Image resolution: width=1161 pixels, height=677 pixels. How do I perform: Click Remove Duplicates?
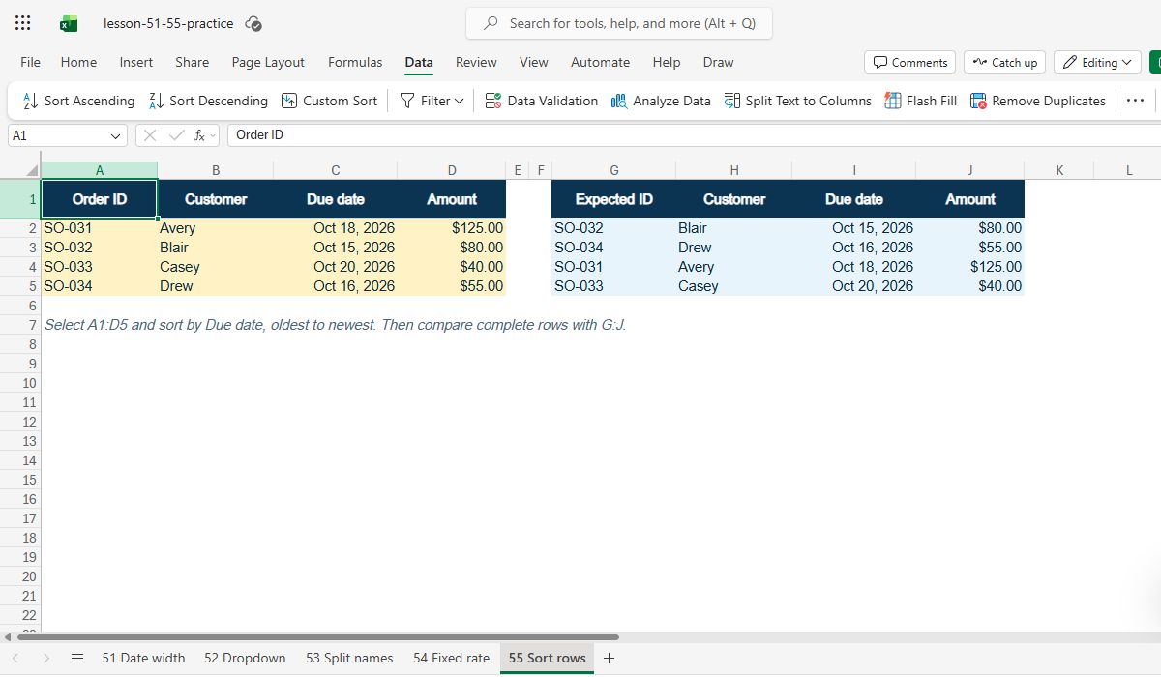[1037, 101]
